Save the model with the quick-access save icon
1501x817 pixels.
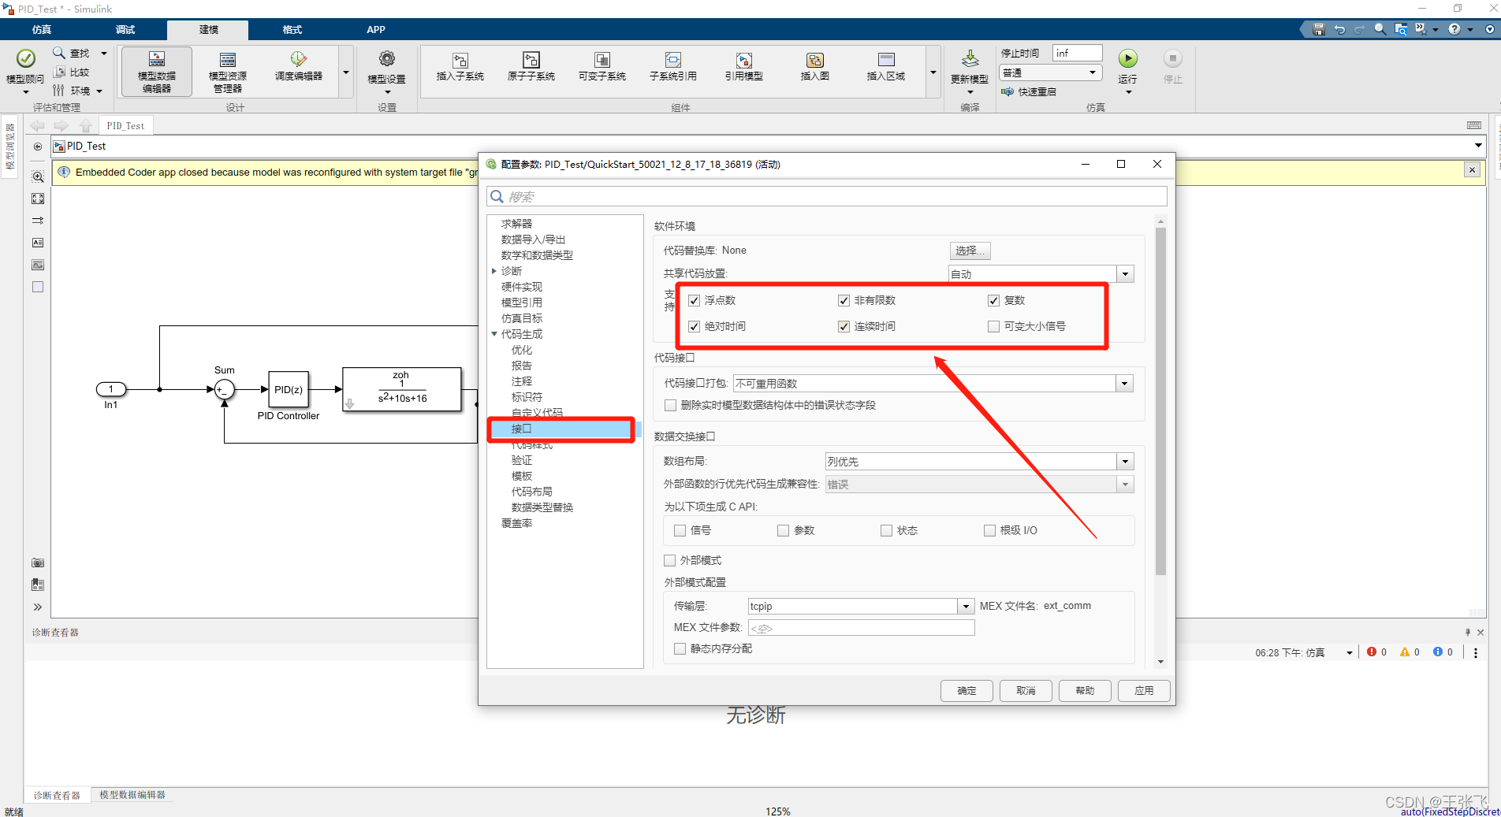point(1319,29)
